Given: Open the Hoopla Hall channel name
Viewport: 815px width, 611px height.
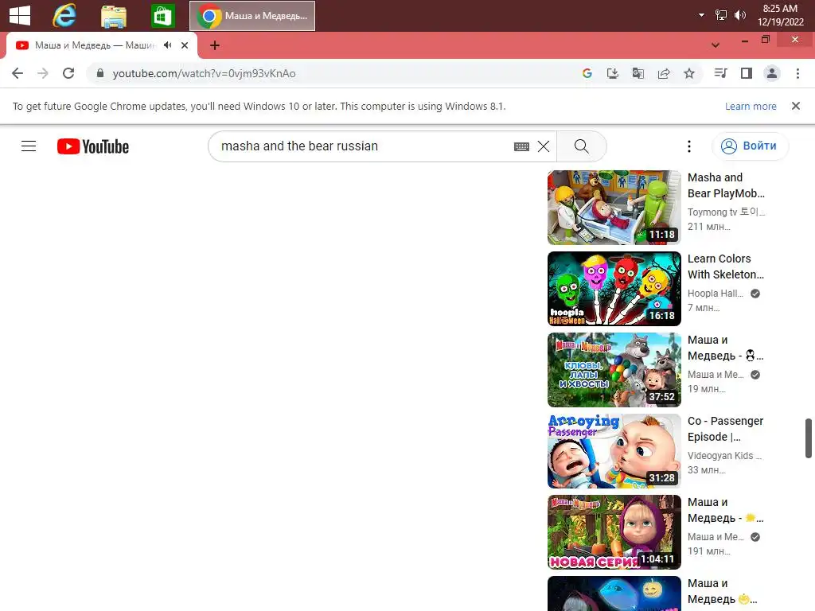Looking at the screenshot, I should (x=716, y=294).
